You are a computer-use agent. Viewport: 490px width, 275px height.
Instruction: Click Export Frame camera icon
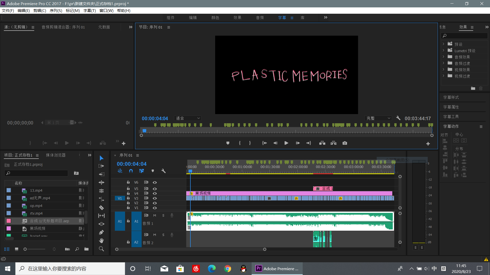point(345,143)
